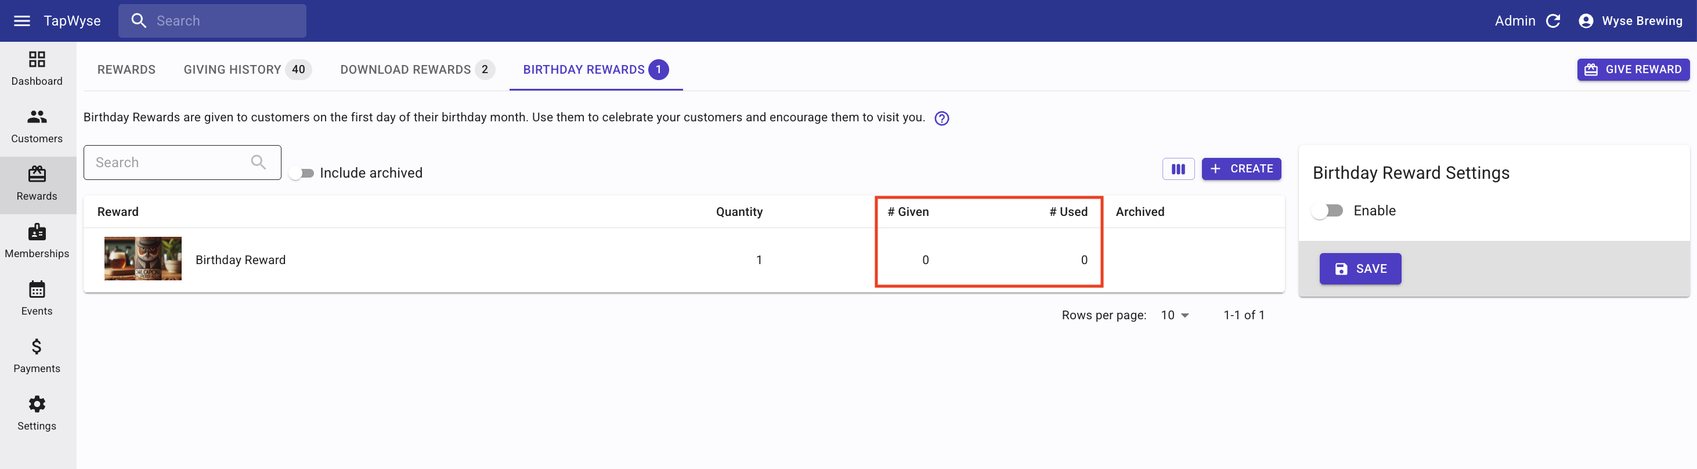Screen dimensions: 1697x469
Task: Click the Give Reward button
Action: point(1633,70)
